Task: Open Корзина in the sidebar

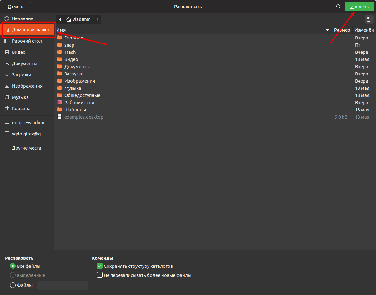Action: (x=27, y=109)
